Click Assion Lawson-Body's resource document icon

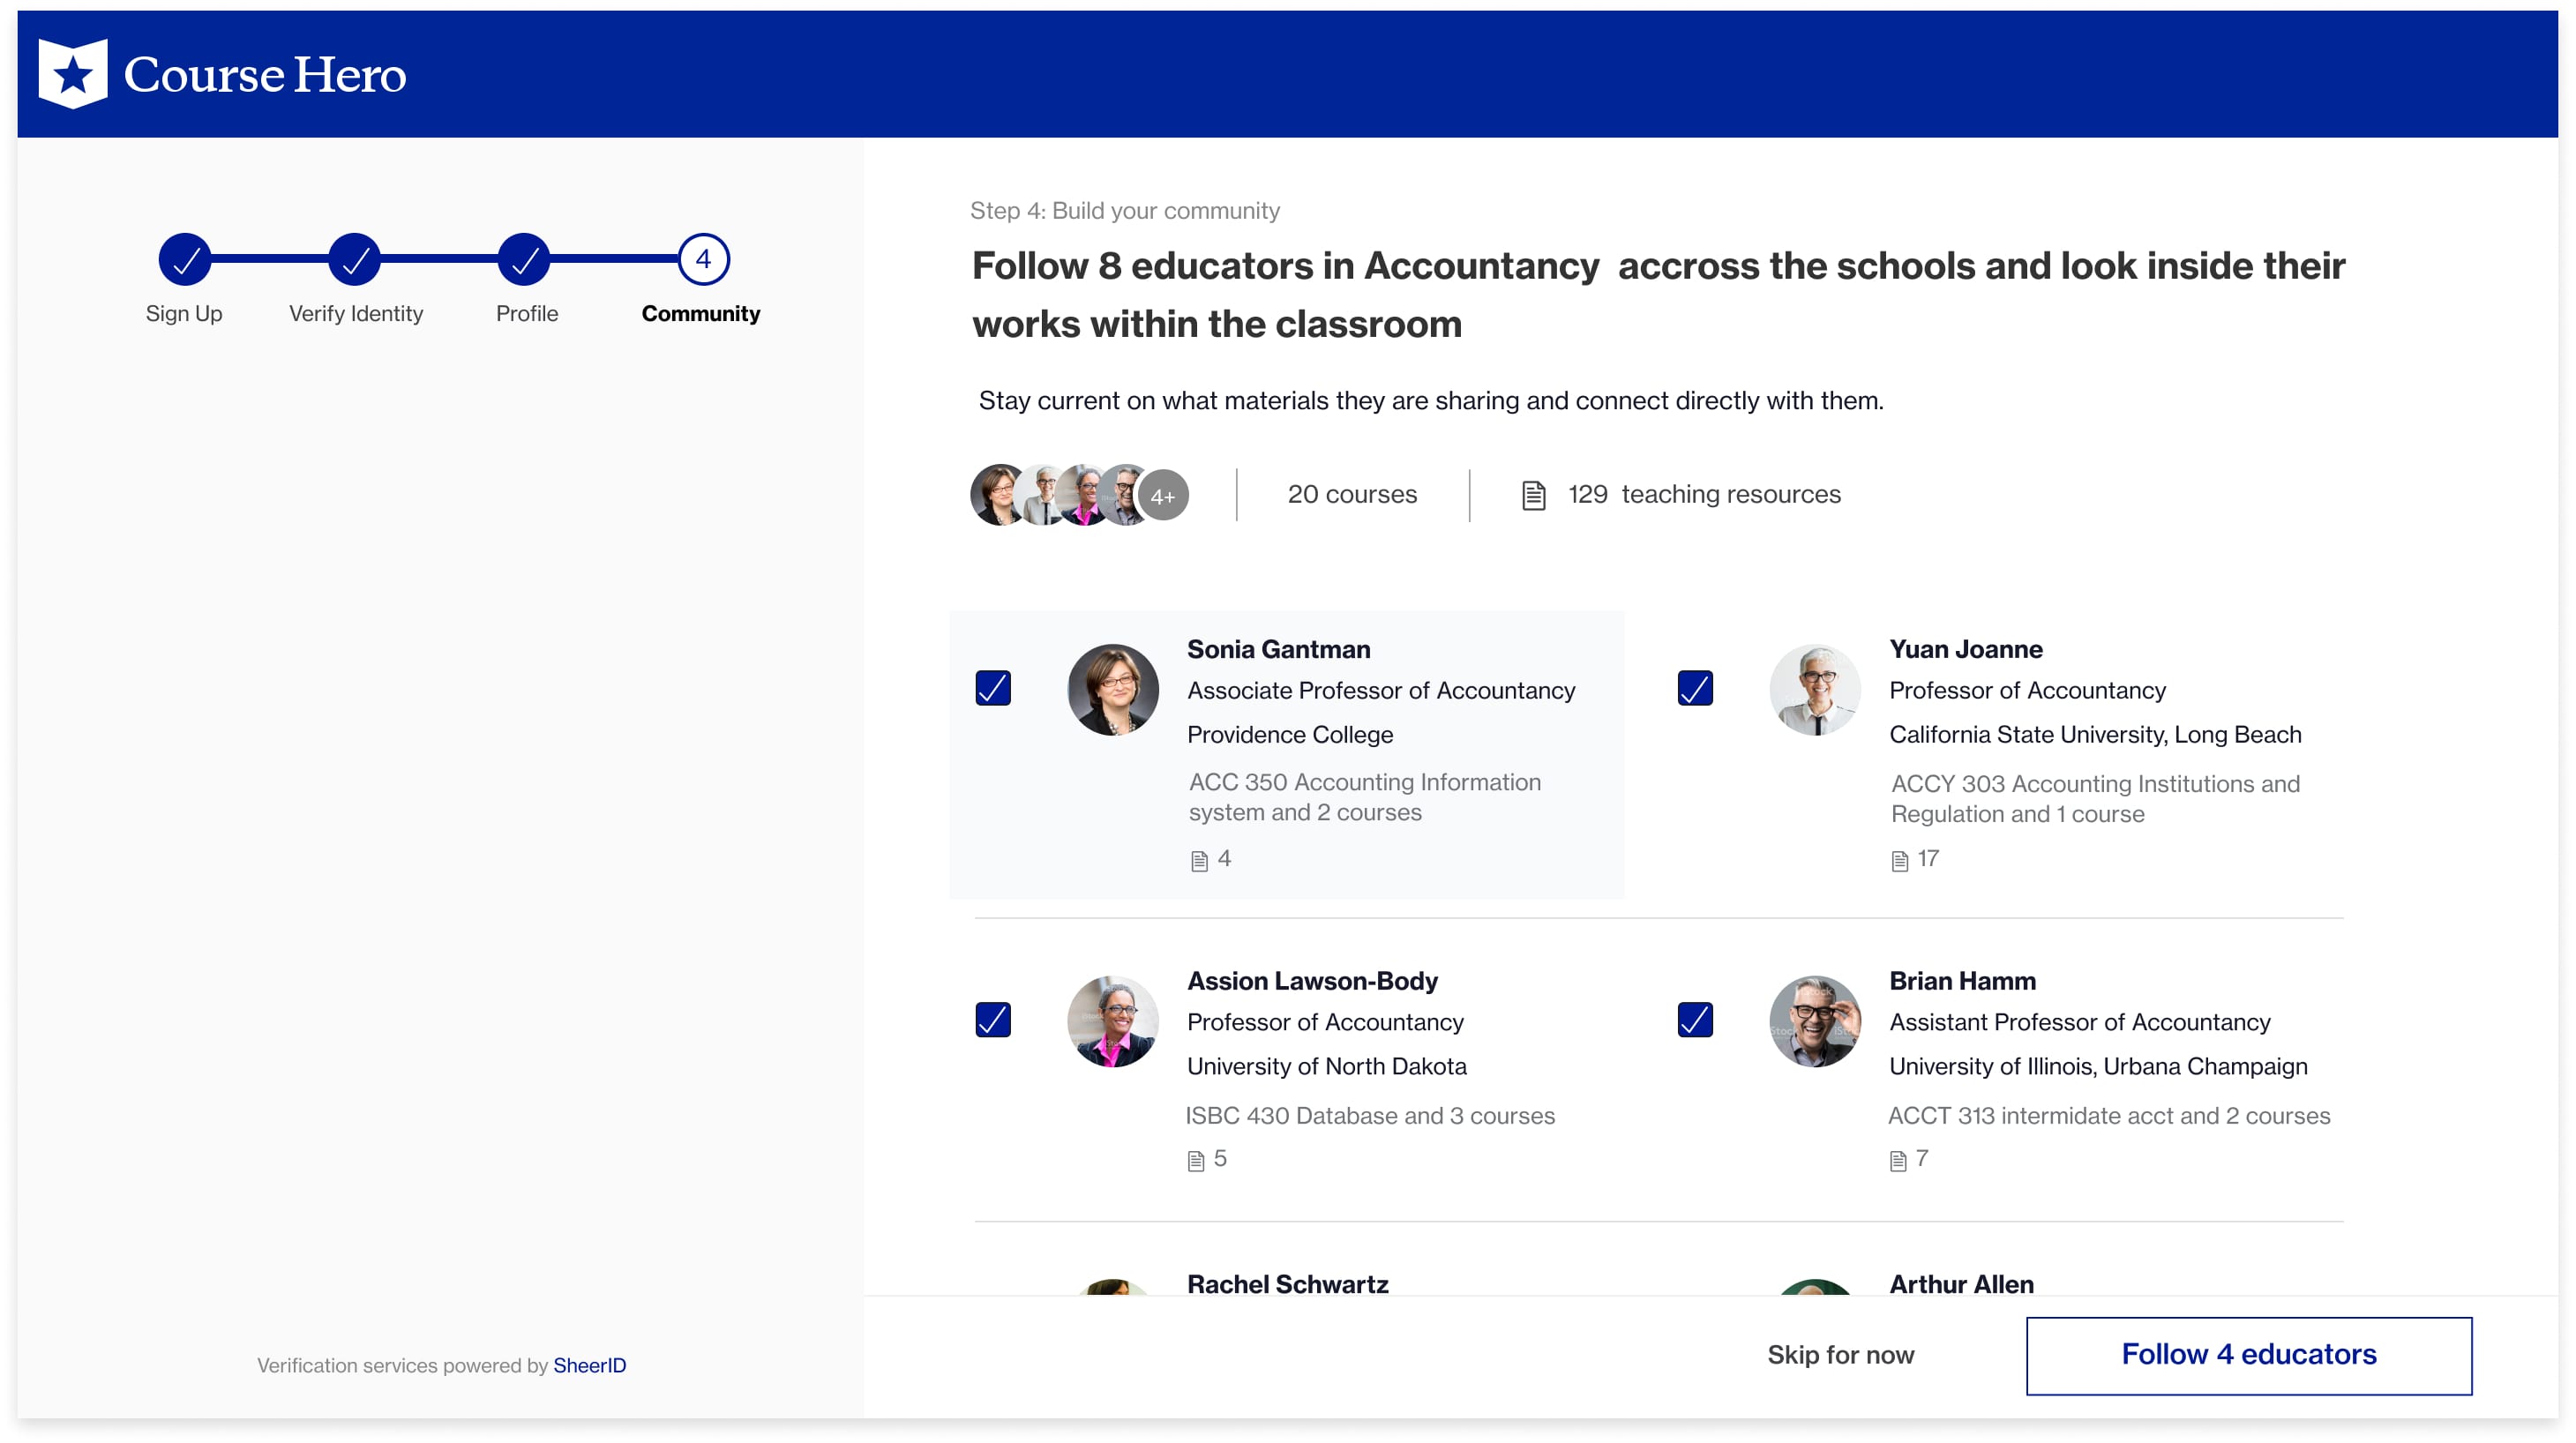(1195, 1161)
